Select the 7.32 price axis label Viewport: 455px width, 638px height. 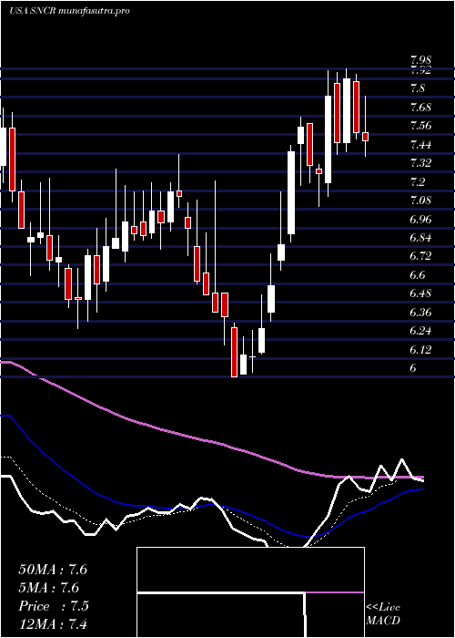click(420, 163)
